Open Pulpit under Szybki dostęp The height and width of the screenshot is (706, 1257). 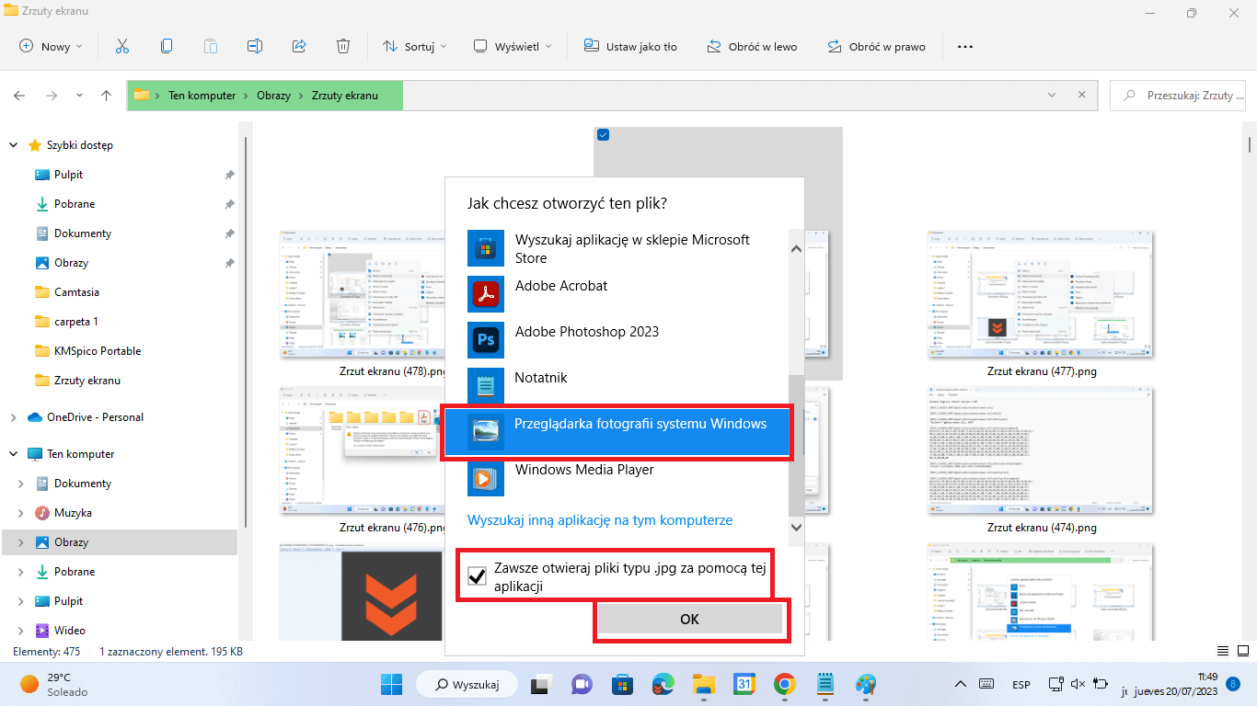(68, 175)
